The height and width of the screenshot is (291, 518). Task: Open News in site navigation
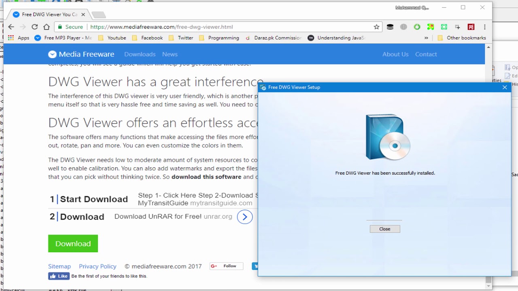point(170,54)
